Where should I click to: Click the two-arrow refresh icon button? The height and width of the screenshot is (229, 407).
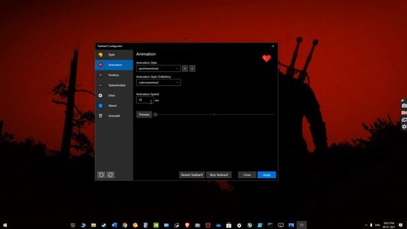click(111, 175)
